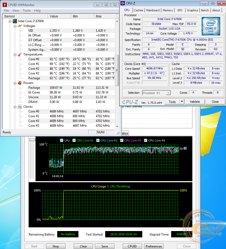
Task: Click the CPUID button in stability test
Action: coord(132,246)
